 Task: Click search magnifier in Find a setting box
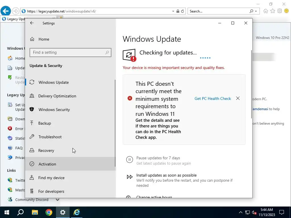point(107,53)
